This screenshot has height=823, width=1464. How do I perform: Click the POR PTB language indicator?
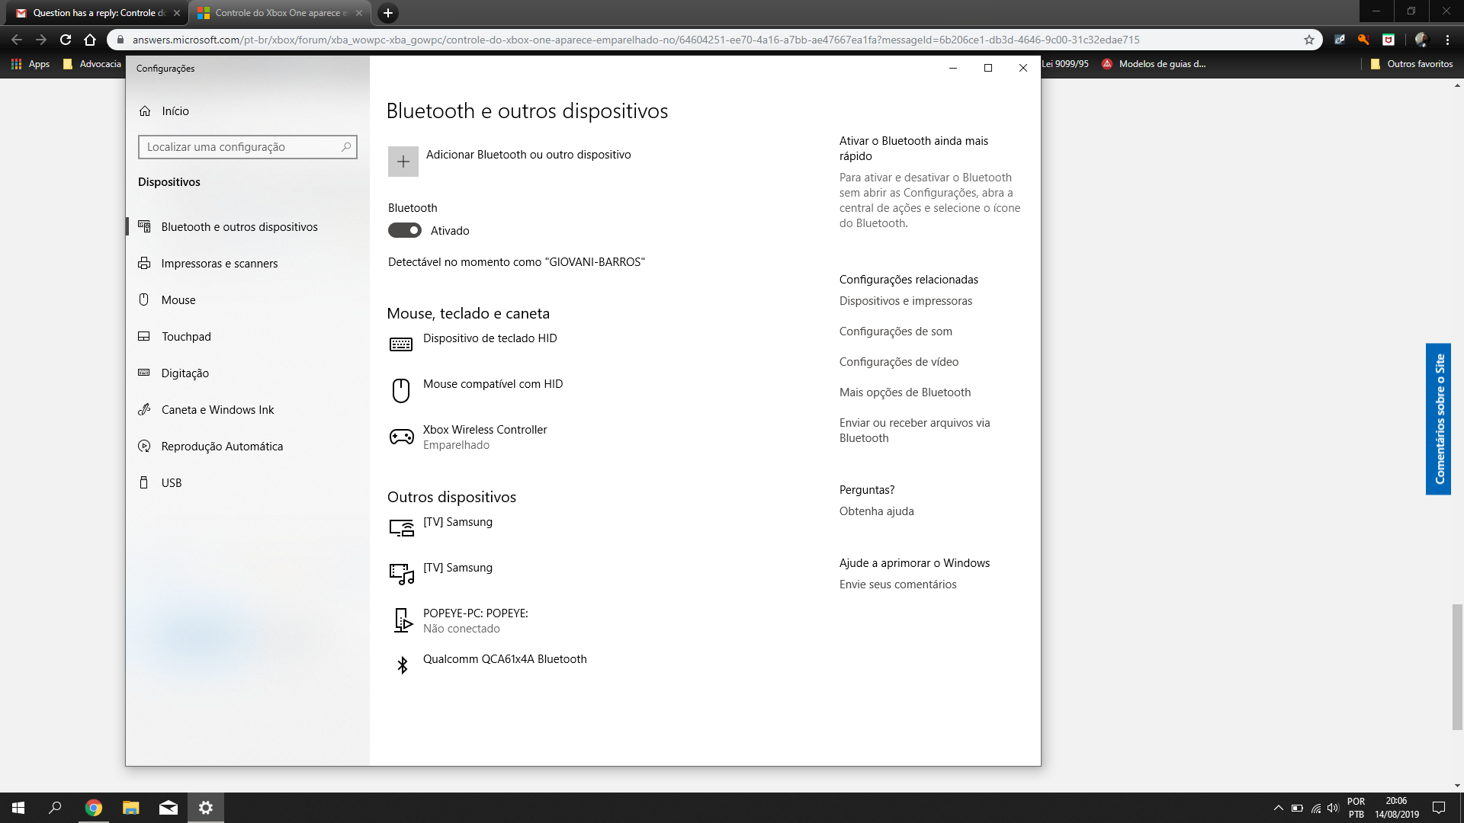[x=1356, y=808]
